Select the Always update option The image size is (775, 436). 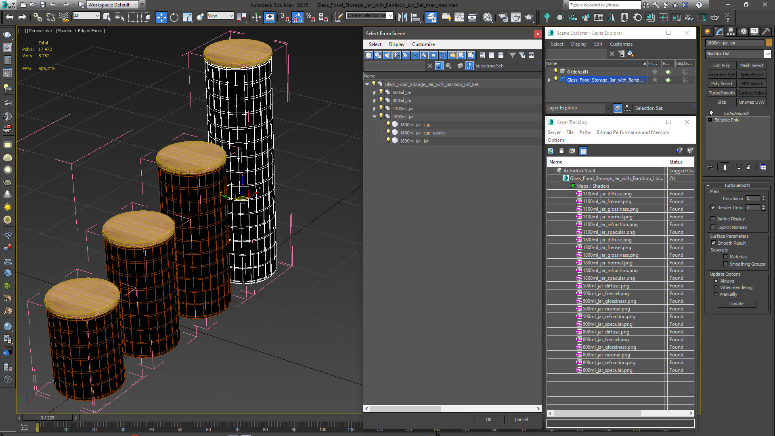[x=716, y=281]
